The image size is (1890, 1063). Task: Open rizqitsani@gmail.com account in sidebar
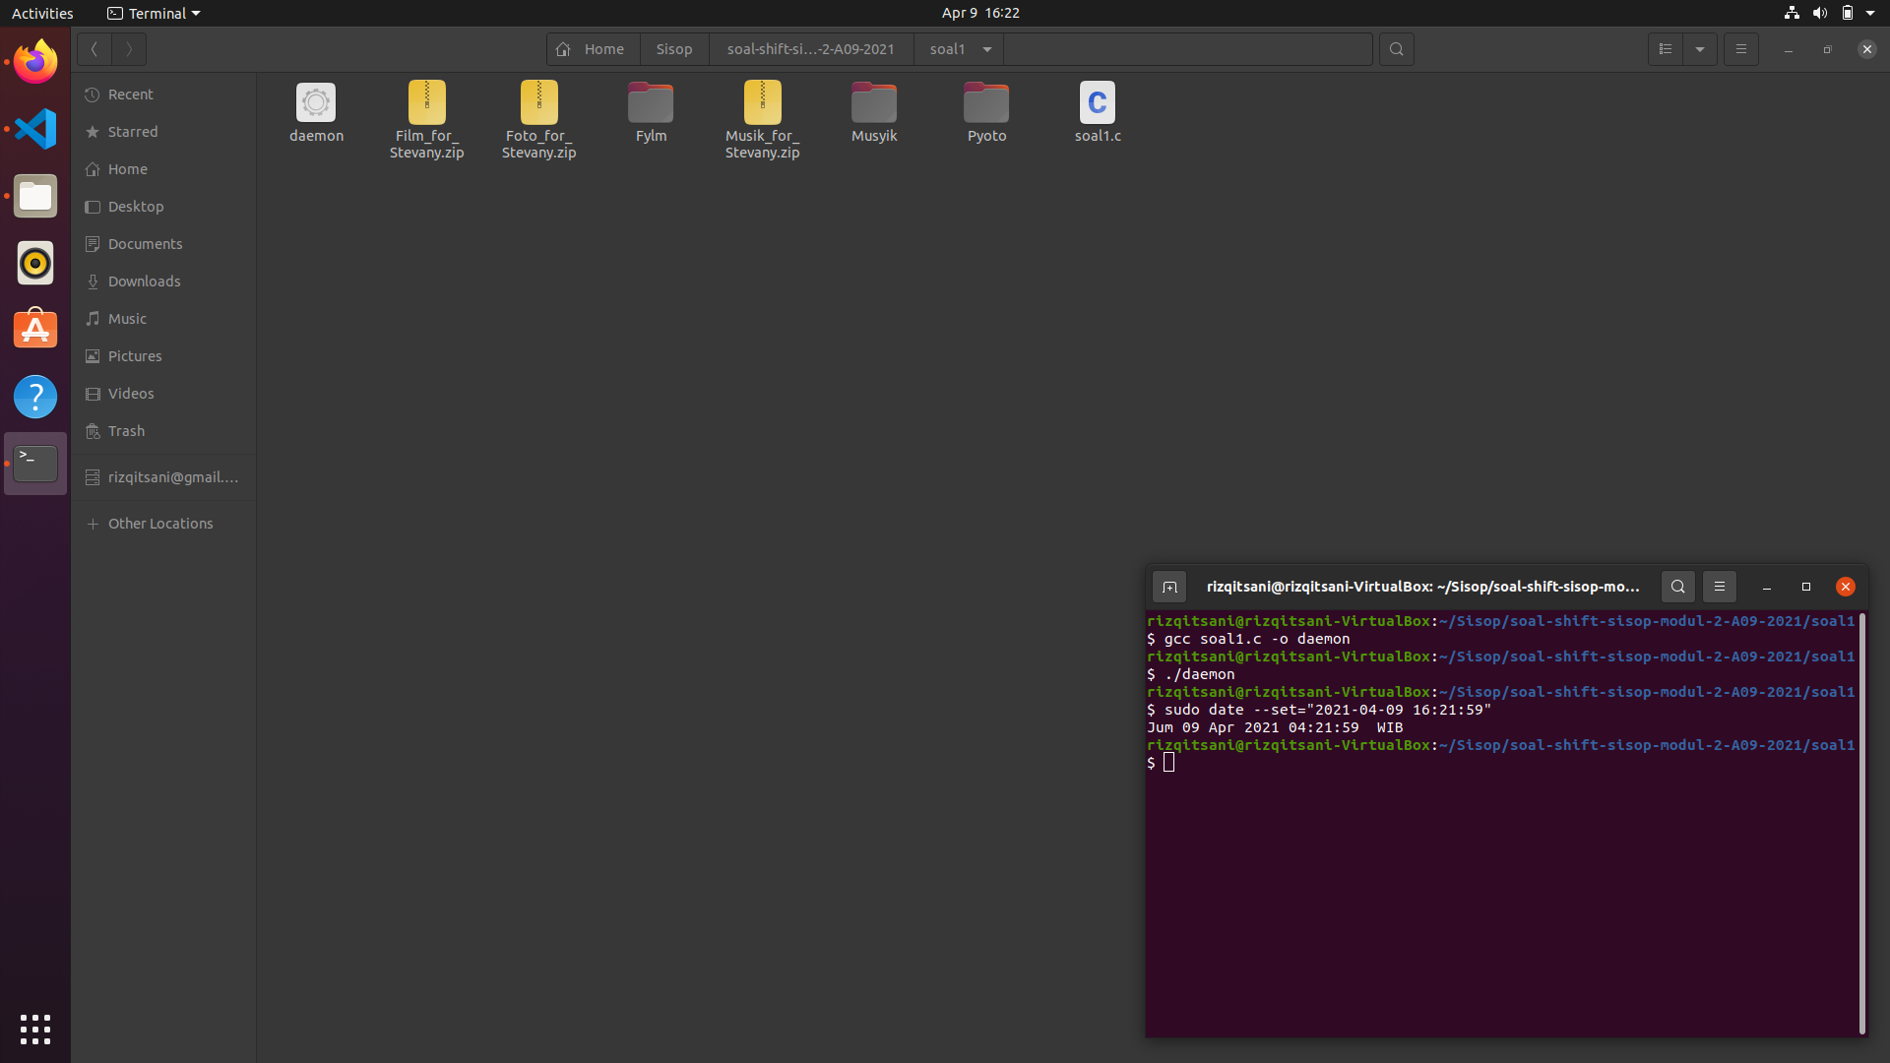(x=163, y=477)
